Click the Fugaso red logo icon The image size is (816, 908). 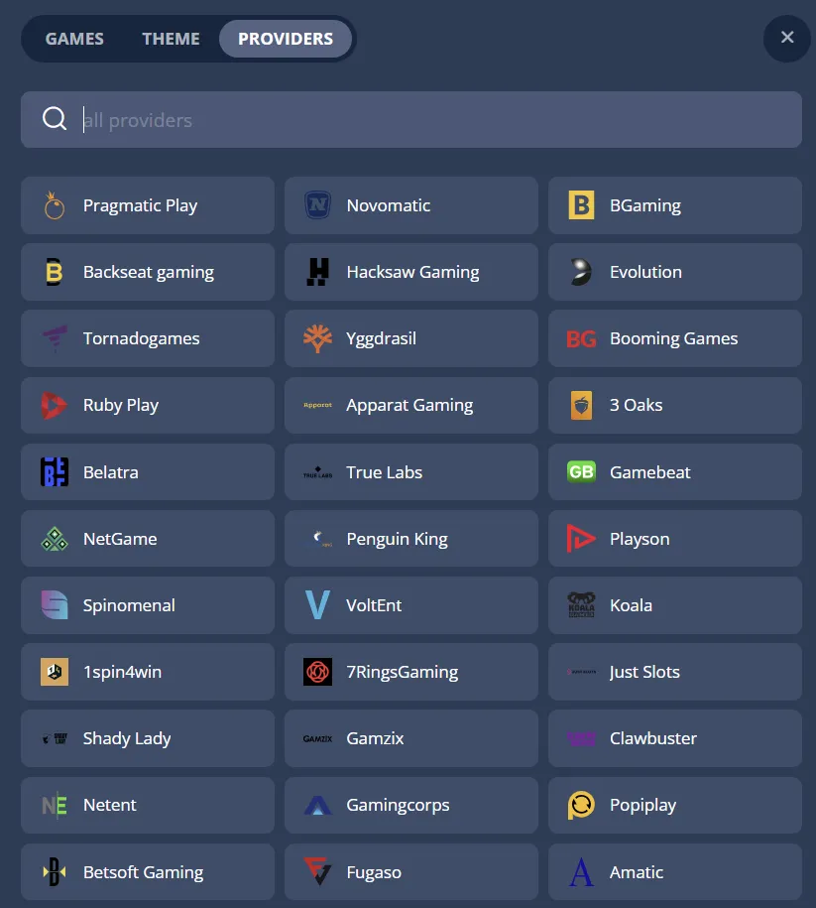pyautogui.click(x=317, y=871)
